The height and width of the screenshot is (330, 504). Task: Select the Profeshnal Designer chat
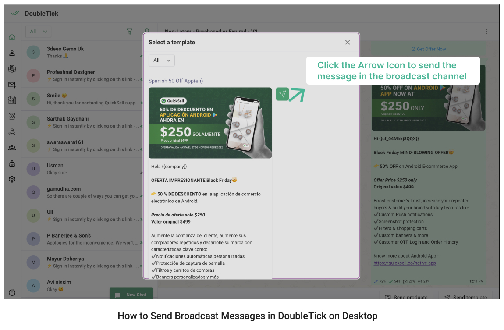coord(83,75)
